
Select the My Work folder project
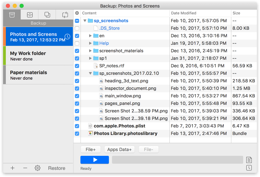(38, 56)
